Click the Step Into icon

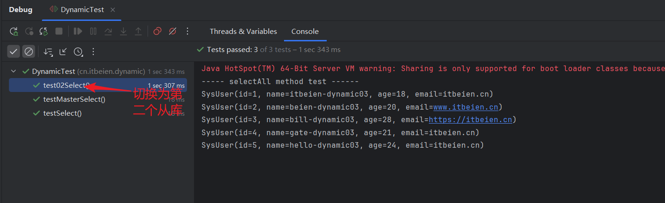123,32
